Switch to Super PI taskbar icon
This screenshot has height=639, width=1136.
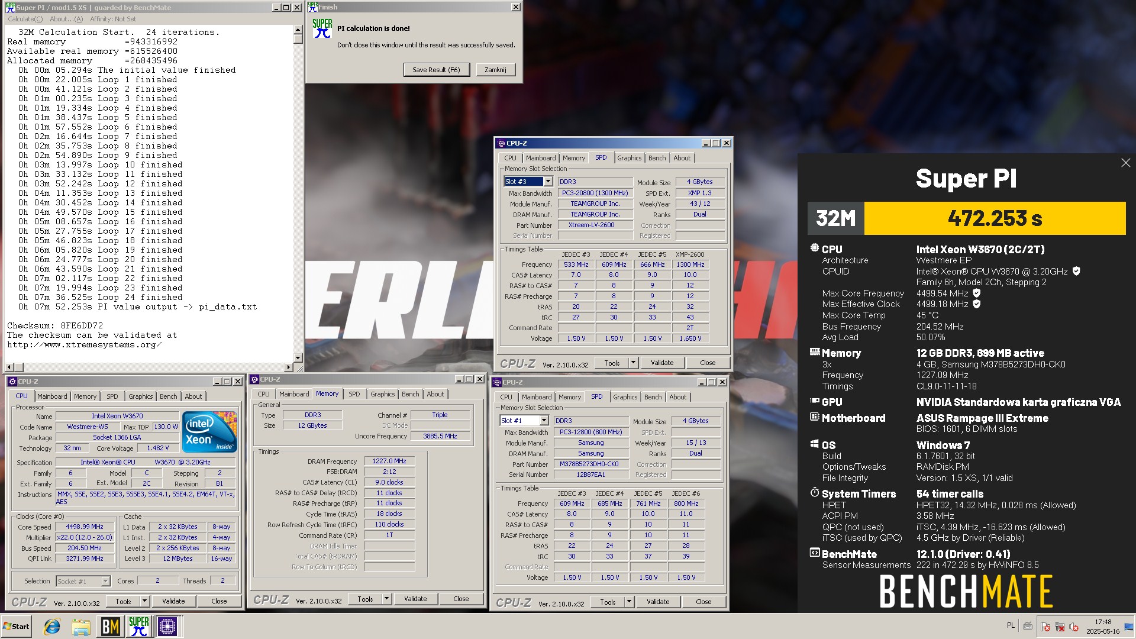click(x=139, y=626)
